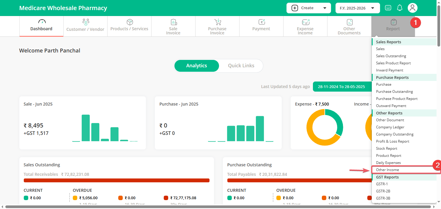Image resolution: width=441 pixels, height=209 pixels.
Task: Click the Sale Invoice document icon
Action: 174,22
